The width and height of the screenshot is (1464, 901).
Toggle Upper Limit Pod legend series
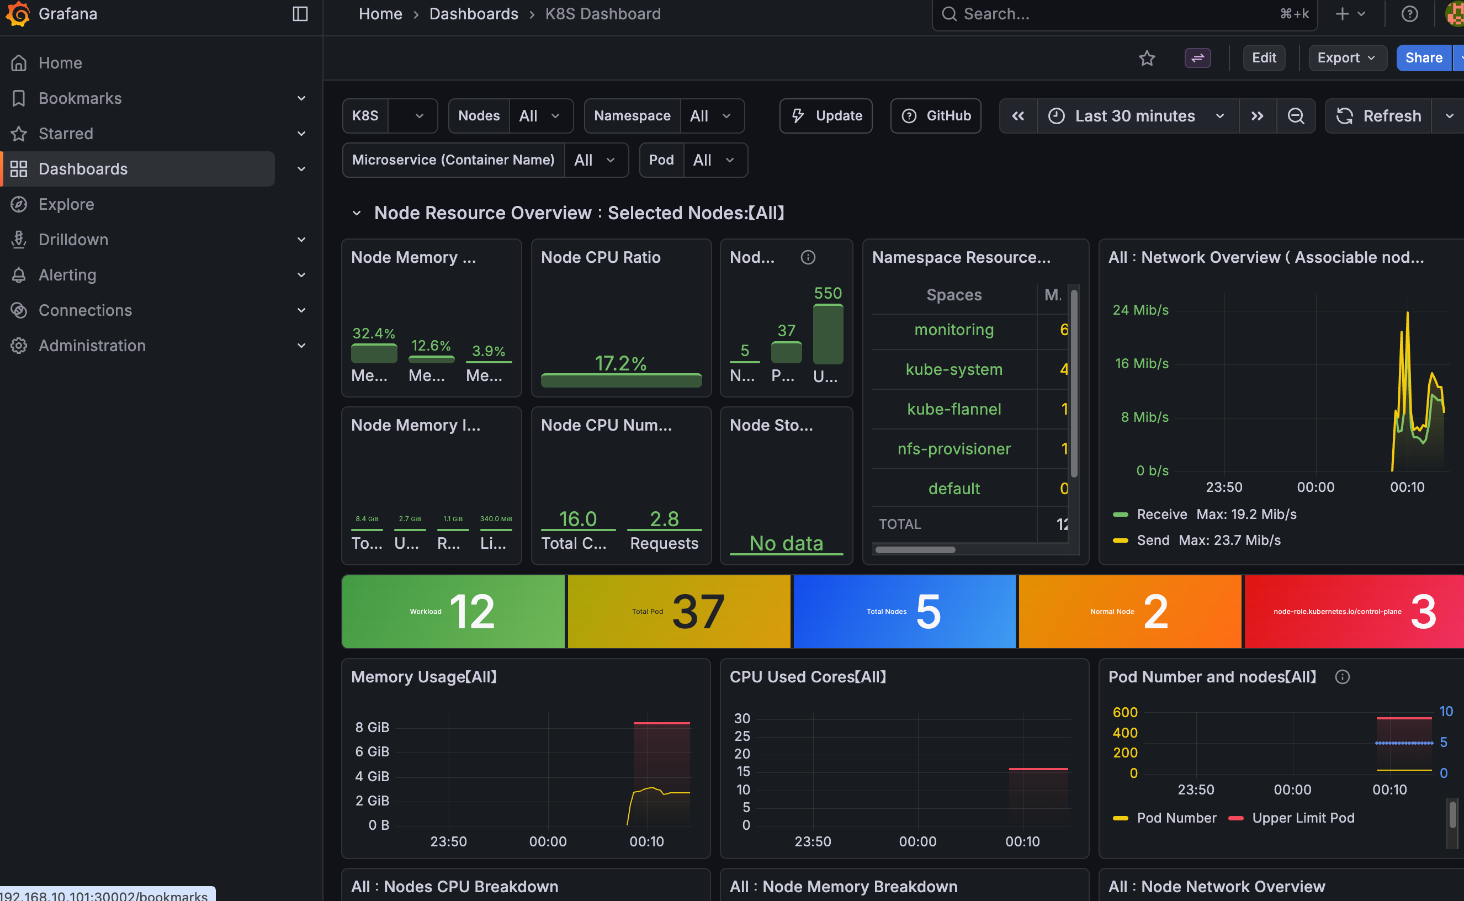[x=1302, y=818]
